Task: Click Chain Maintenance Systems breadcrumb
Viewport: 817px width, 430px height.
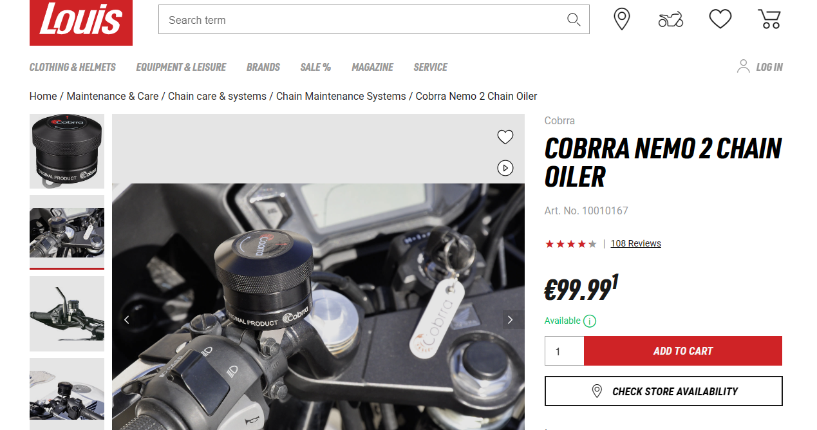Action: click(341, 96)
